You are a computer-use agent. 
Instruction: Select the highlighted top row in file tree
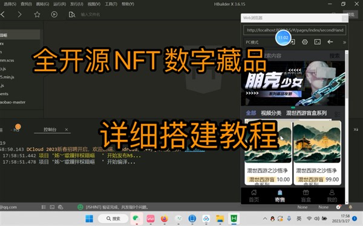click(20, 35)
